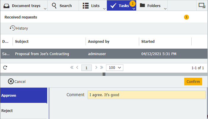Click the splitter handle between panes

coord(104,74)
